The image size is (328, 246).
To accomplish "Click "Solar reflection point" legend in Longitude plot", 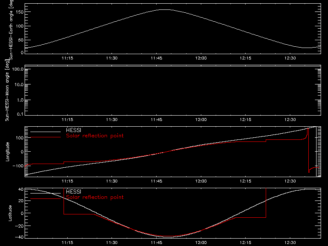I will click(x=95, y=136).
